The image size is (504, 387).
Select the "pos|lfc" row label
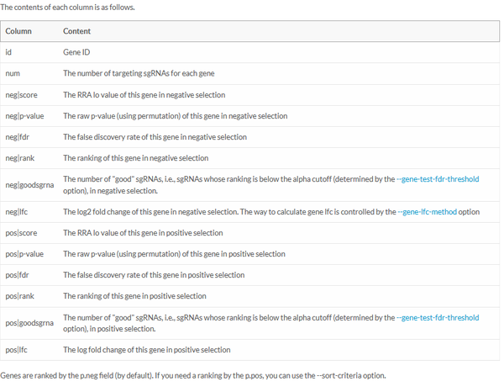[x=16, y=350]
